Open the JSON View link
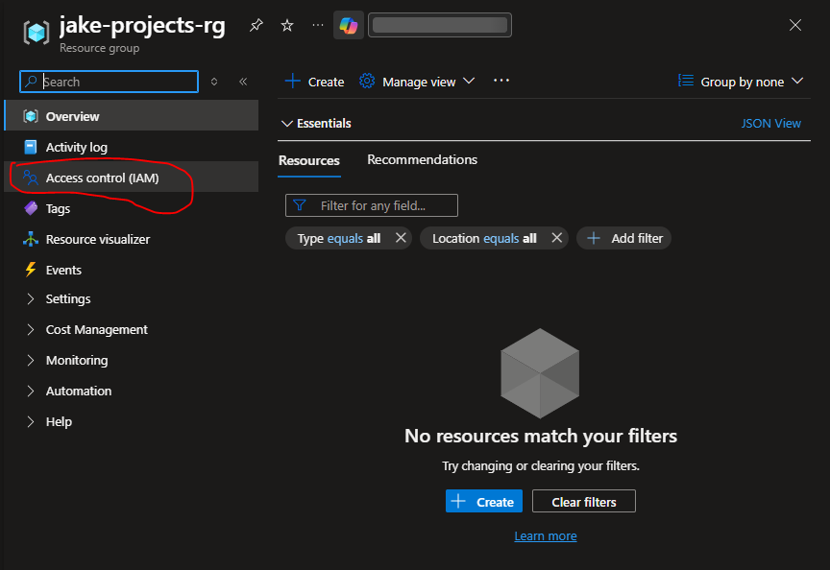The height and width of the screenshot is (570, 830). click(x=770, y=123)
